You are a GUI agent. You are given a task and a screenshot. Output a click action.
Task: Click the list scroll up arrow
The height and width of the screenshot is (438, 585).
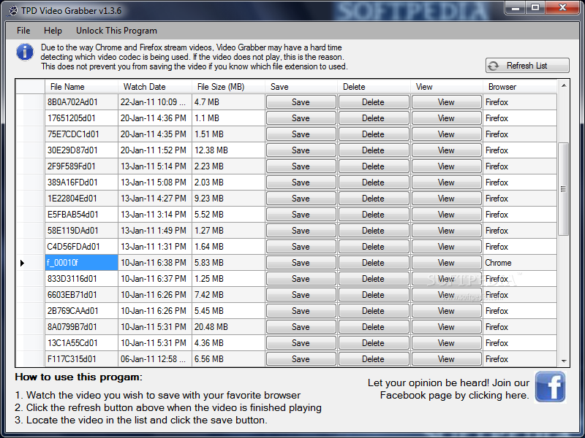coord(564,85)
